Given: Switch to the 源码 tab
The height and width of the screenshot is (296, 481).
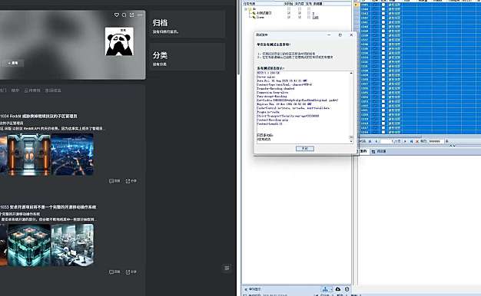Looking at the screenshot, I should click(x=363, y=151).
